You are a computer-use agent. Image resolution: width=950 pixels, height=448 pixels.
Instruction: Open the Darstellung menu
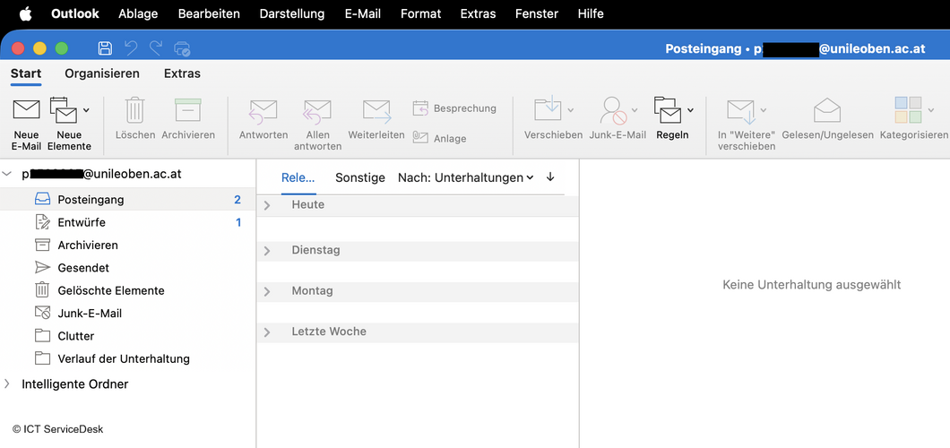(x=292, y=13)
